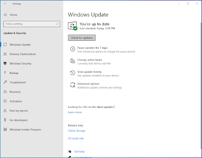Click the Home icon in the sidebar
This screenshot has height=158, width=202.
point(5,15)
